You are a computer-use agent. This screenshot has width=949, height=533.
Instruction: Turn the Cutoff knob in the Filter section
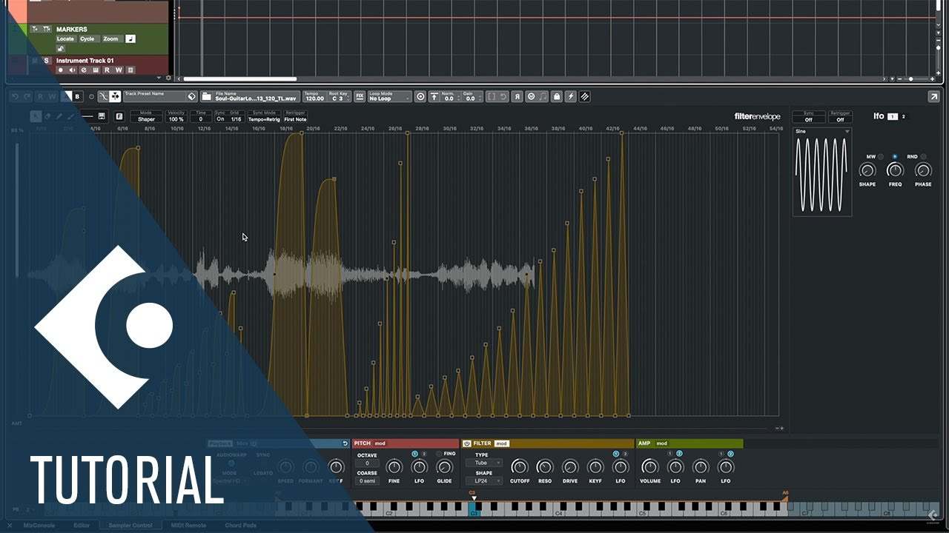[x=520, y=468]
